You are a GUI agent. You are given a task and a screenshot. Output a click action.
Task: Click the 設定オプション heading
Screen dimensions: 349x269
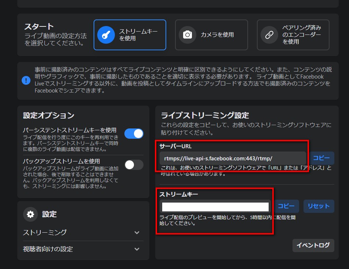click(x=48, y=115)
